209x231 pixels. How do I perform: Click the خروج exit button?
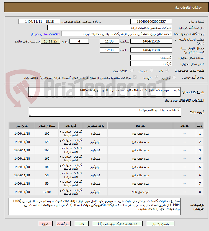(x=46, y=224)
